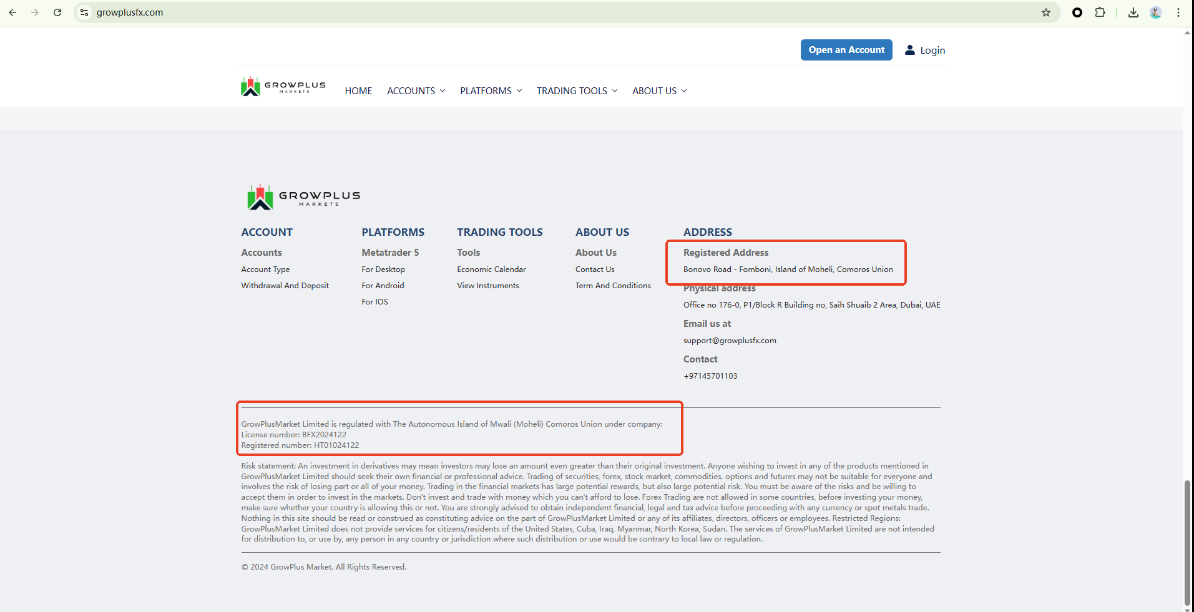
Task: Expand the TRADING TOOLS dropdown menu
Action: (577, 91)
